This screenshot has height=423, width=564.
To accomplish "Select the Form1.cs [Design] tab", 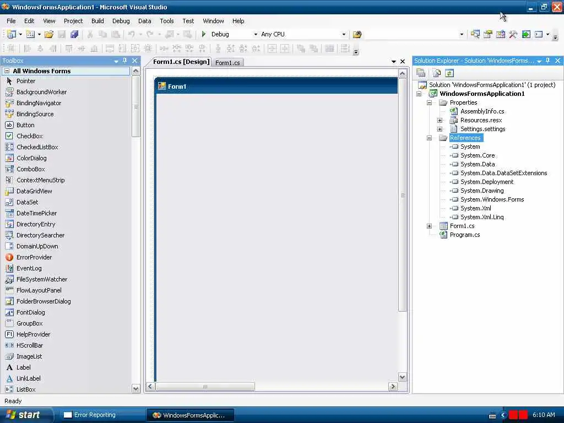I will tap(181, 62).
